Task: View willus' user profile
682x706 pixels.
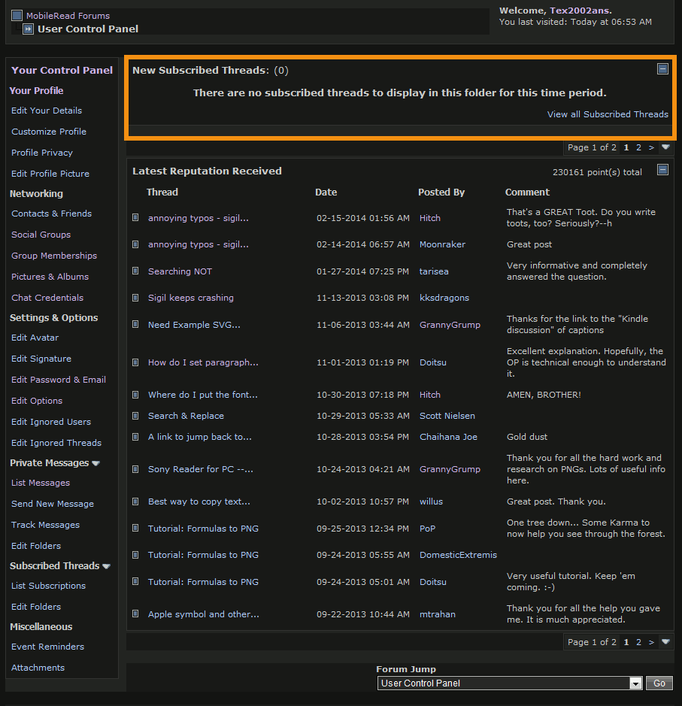Action: point(432,501)
